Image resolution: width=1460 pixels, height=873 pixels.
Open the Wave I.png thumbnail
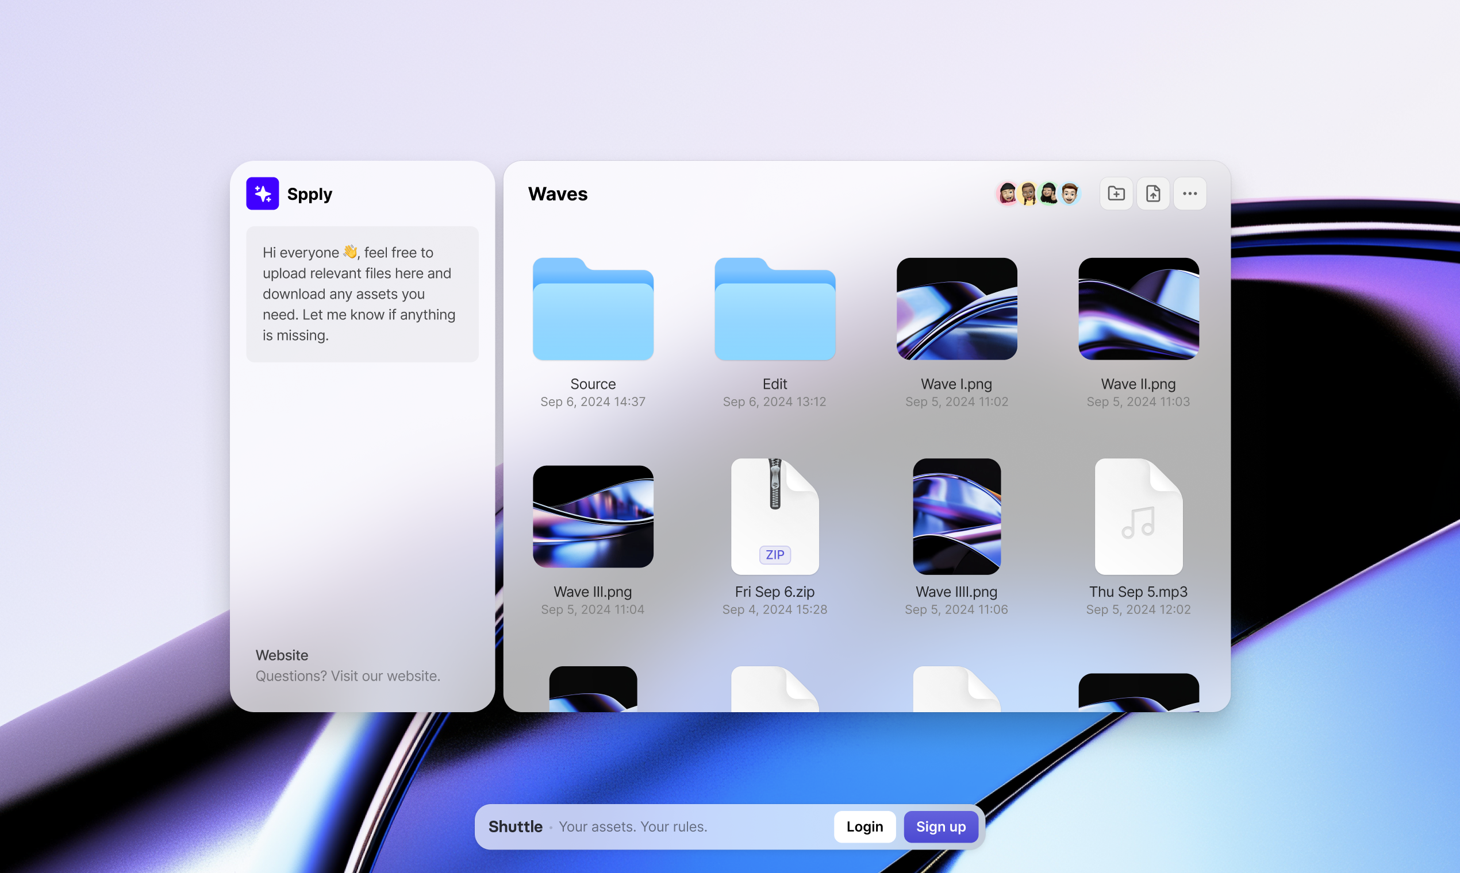(x=956, y=309)
